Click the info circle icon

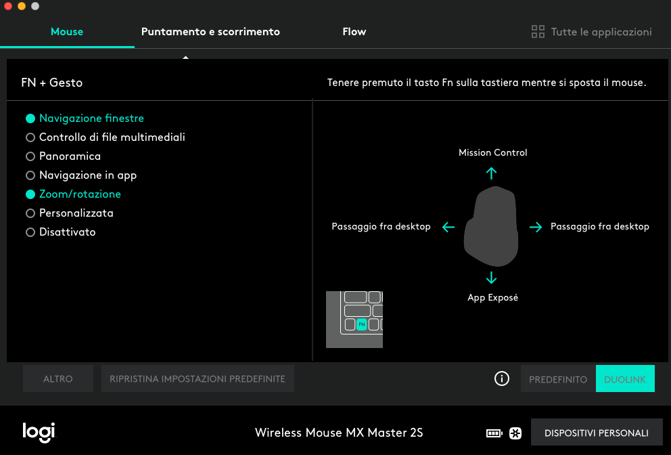[501, 378]
